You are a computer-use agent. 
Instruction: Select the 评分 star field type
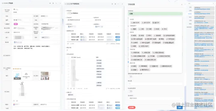pos(164,29)
